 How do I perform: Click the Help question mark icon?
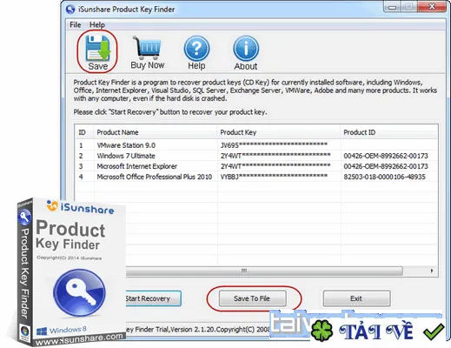pyautogui.click(x=196, y=49)
